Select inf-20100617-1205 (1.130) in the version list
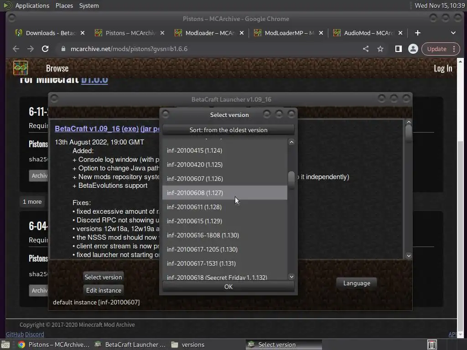The width and height of the screenshot is (467, 350). tap(224, 249)
